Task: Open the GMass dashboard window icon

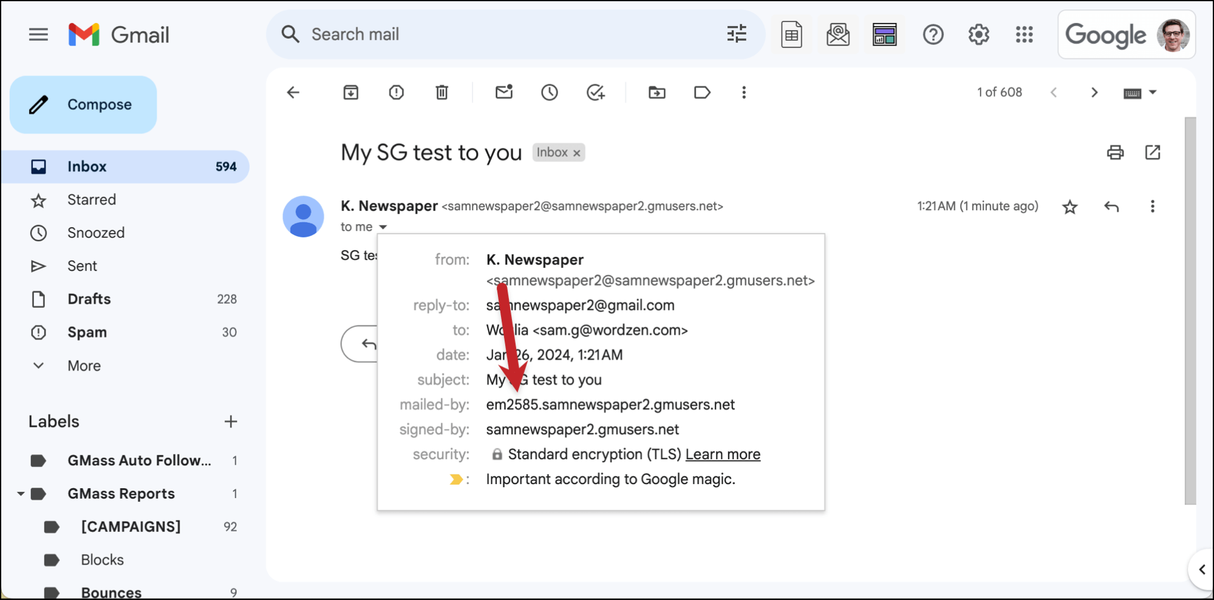Action: [x=884, y=35]
